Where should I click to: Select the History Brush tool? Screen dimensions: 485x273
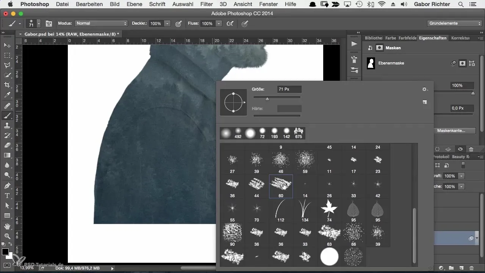(x=7, y=135)
